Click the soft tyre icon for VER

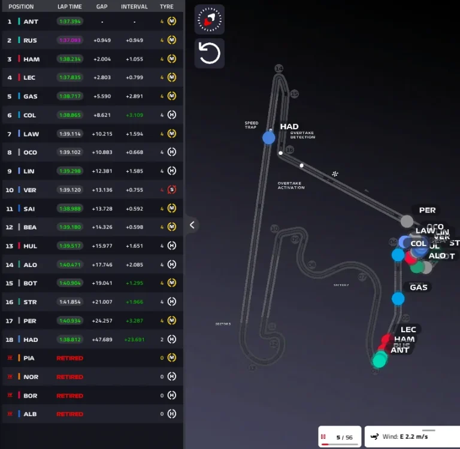172,189
